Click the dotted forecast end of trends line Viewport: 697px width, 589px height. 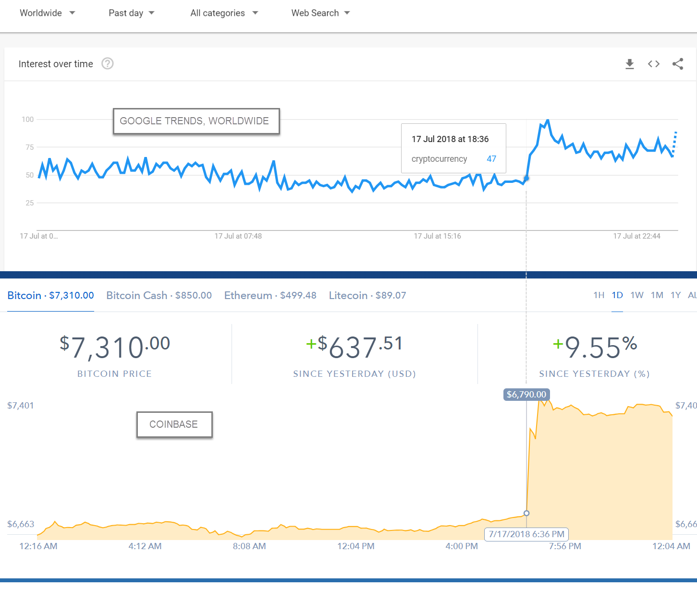(674, 143)
